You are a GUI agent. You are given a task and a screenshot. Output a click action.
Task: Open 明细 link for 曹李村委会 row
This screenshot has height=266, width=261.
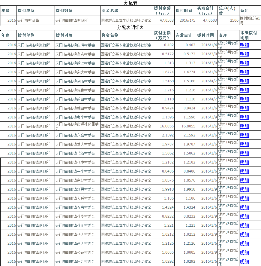244,117
